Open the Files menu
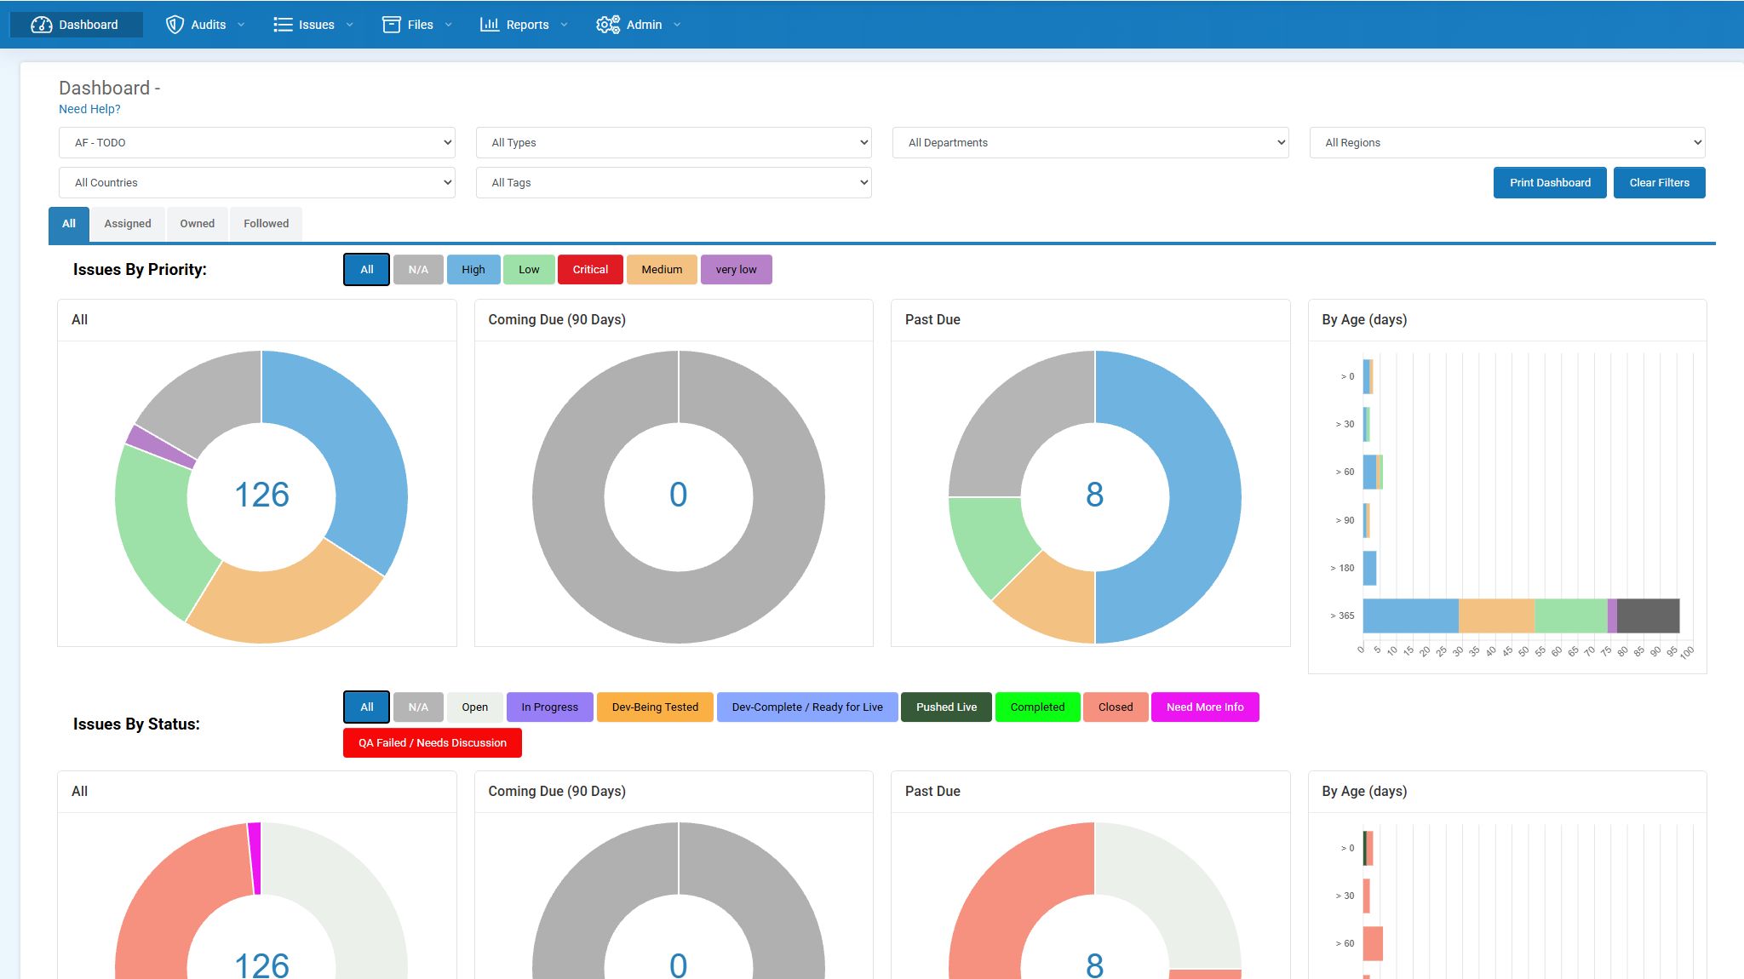 pos(416,25)
